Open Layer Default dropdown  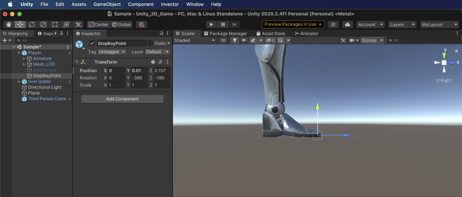[x=157, y=52]
